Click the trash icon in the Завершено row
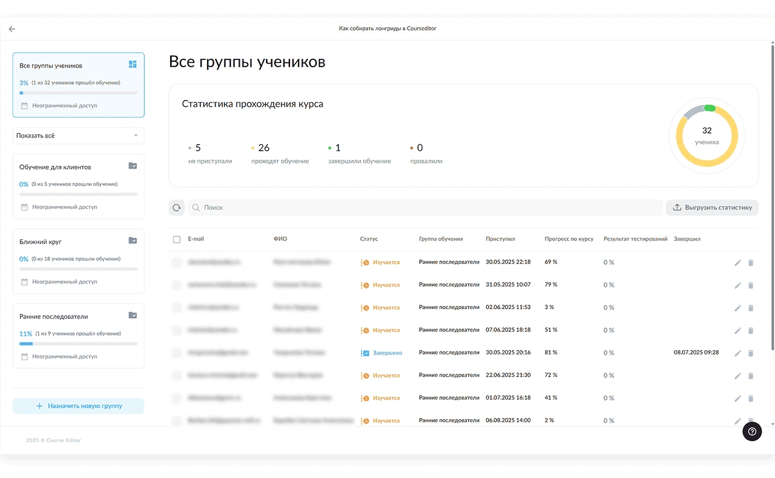This screenshot has width=775, height=478. pos(751,353)
